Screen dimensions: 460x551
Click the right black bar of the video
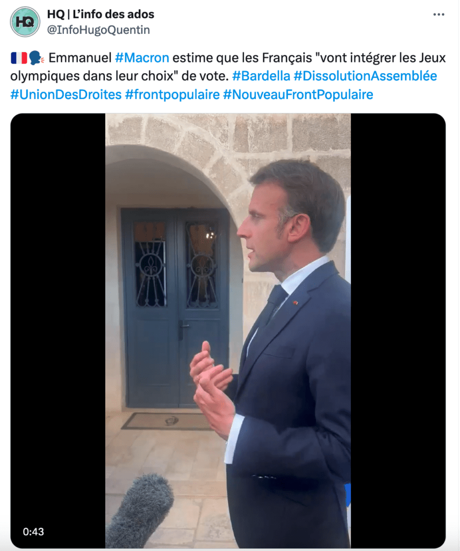398,330
